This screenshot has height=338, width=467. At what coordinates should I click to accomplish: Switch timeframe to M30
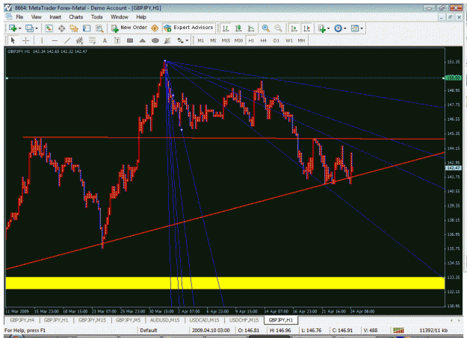tap(238, 40)
